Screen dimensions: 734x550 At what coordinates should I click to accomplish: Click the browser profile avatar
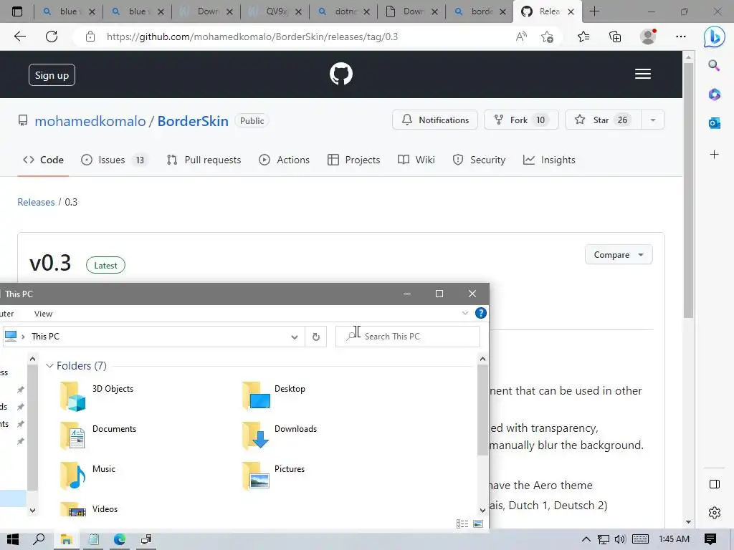(x=648, y=37)
